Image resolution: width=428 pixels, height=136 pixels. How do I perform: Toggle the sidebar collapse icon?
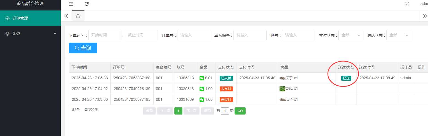coord(71,4)
